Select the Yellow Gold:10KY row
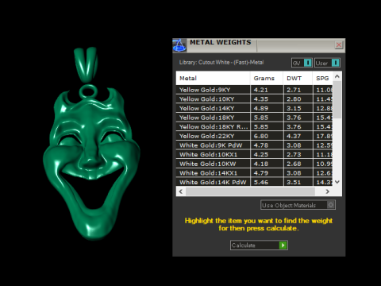381x286 pixels. point(254,99)
